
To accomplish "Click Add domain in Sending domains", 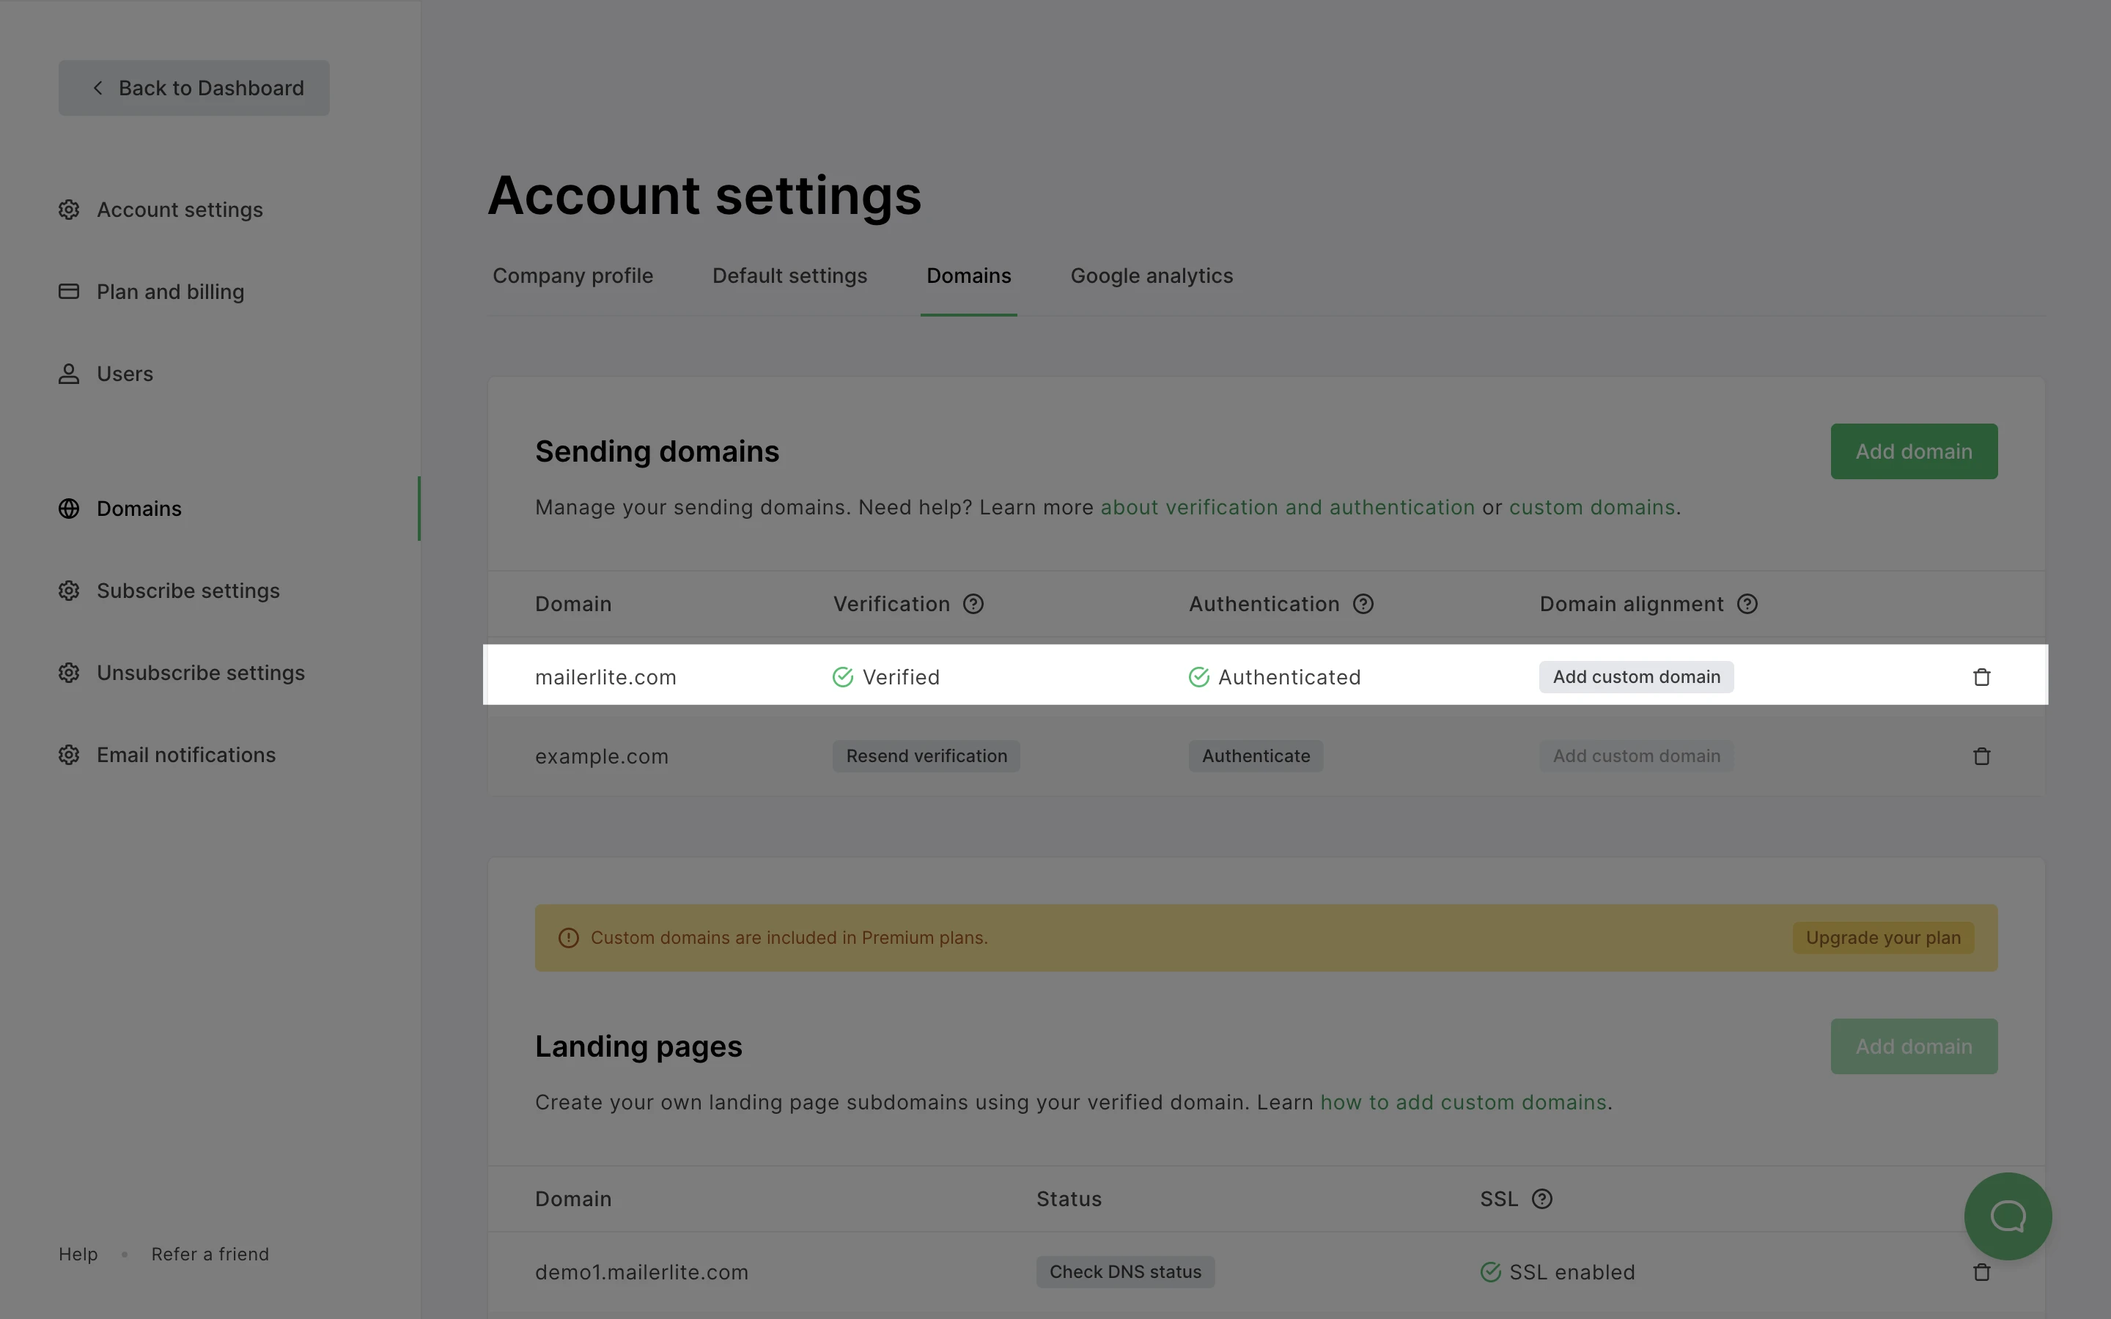I will click(1913, 451).
